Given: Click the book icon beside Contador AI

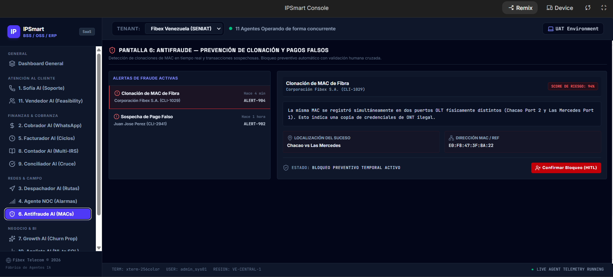Looking at the screenshot, I should click(x=12, y=151).
